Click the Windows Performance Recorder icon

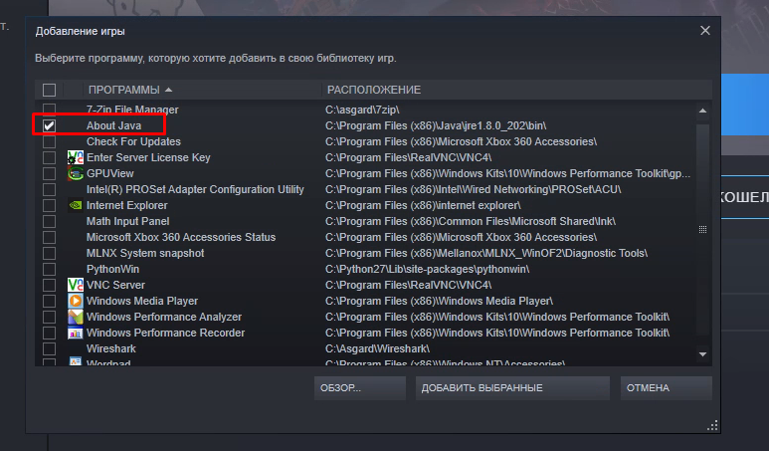pos(75,333)
